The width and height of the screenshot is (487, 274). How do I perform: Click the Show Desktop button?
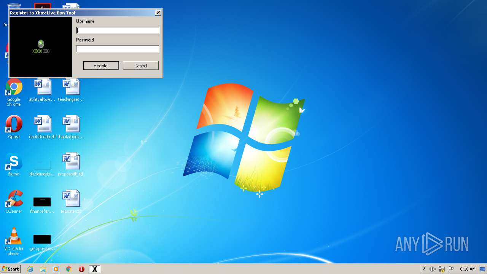pyautogui.click(x=483, y=269)
